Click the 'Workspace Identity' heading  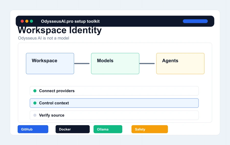pos(60,30)
